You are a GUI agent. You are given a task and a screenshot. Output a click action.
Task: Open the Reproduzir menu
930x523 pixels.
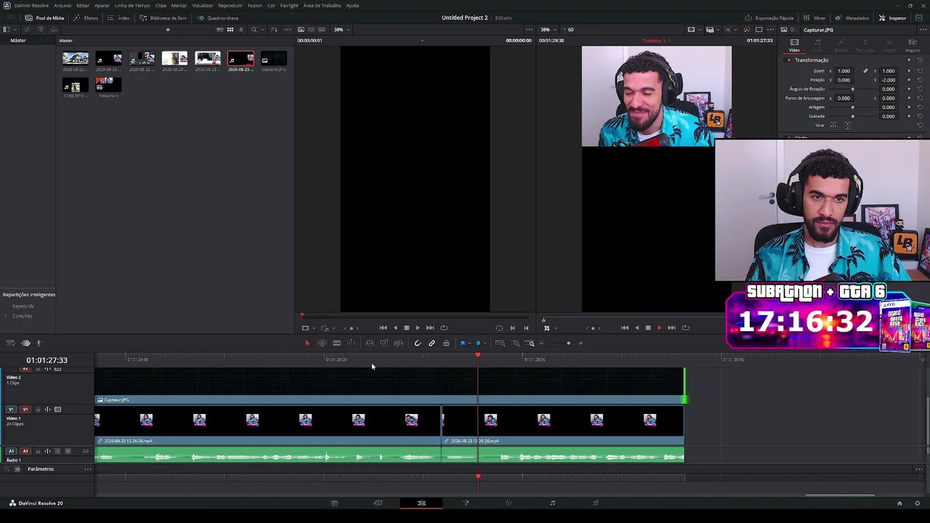230,5
